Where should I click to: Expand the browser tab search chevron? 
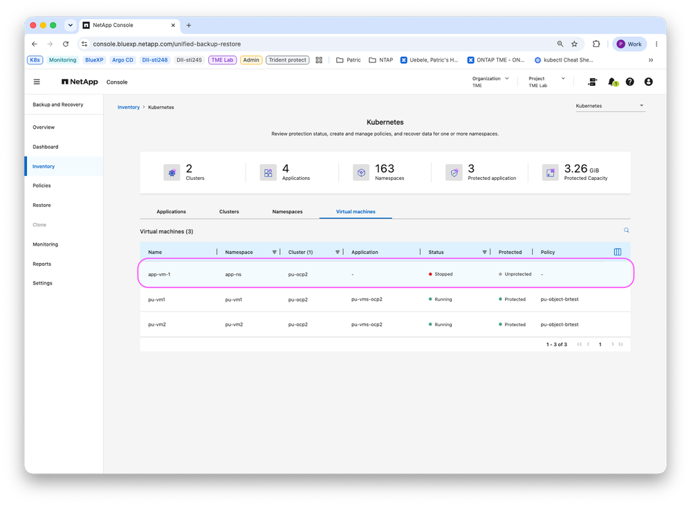[x=71, y=26]
